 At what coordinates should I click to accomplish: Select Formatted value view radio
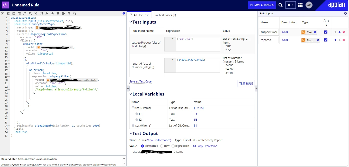(x=142, y=146)
